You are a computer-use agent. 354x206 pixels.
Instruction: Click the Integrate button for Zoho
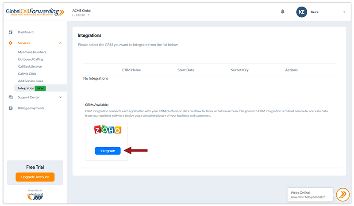click(108, 151)
